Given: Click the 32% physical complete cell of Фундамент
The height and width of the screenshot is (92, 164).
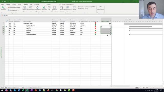Looking at the screenshot, I should 18,27.
